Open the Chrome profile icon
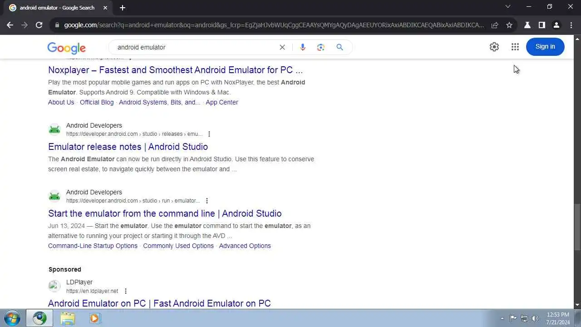This screenshot has height=327, width=581. point(556,25)
